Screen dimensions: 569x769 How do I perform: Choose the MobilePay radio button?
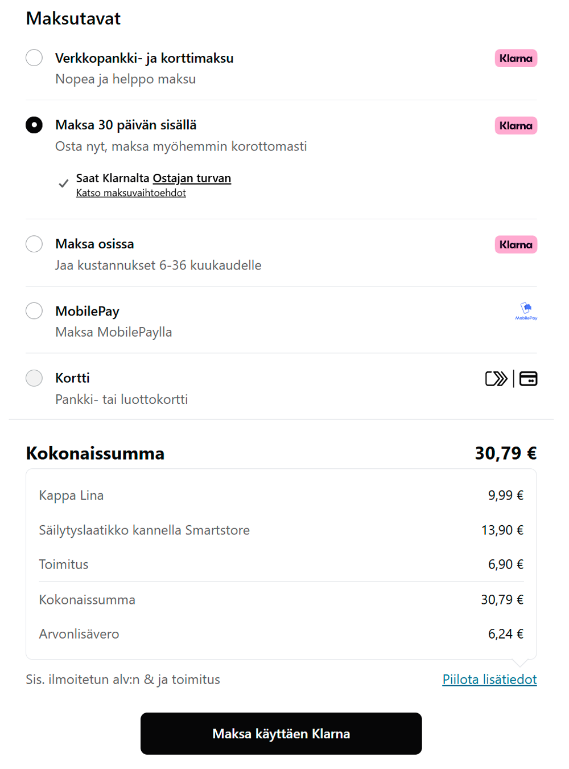34,311
